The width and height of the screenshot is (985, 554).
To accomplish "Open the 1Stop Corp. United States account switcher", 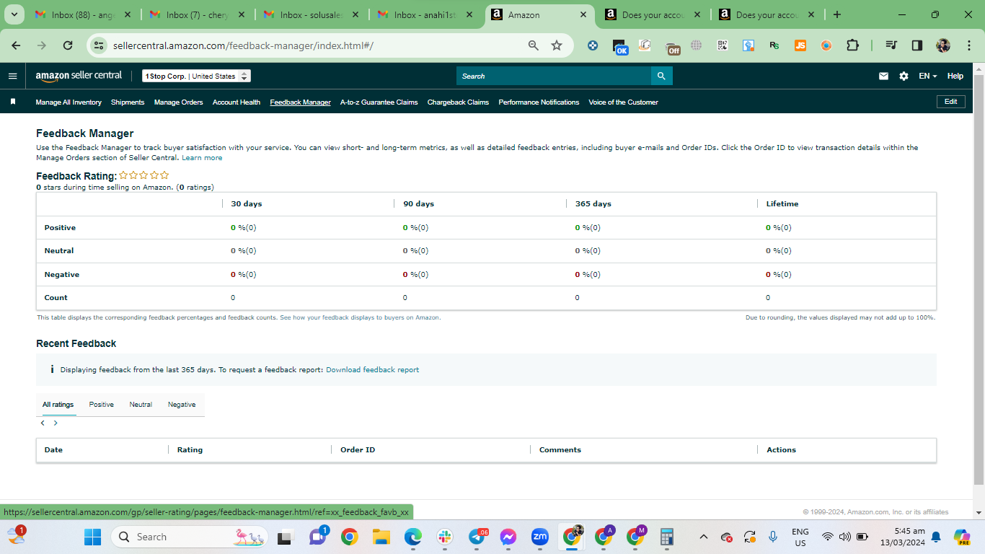I will (196, 76).
